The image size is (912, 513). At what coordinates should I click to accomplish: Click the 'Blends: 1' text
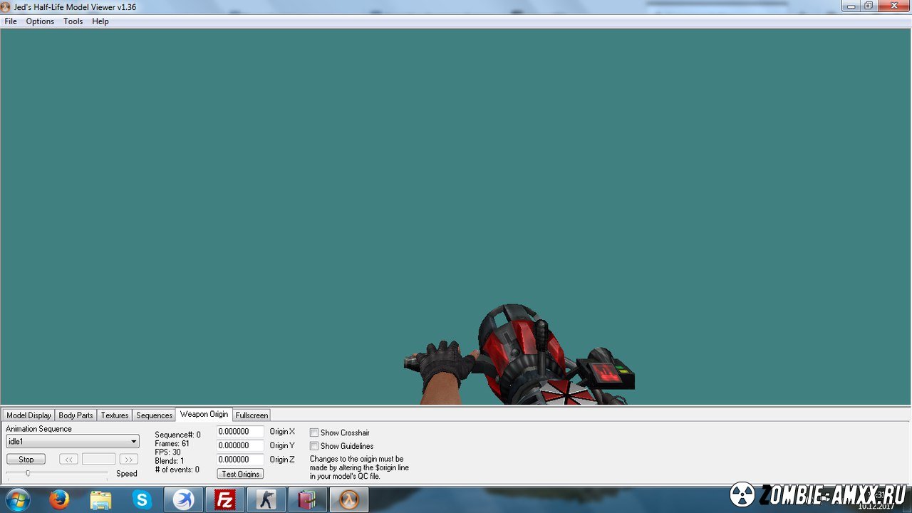[170, 461]
